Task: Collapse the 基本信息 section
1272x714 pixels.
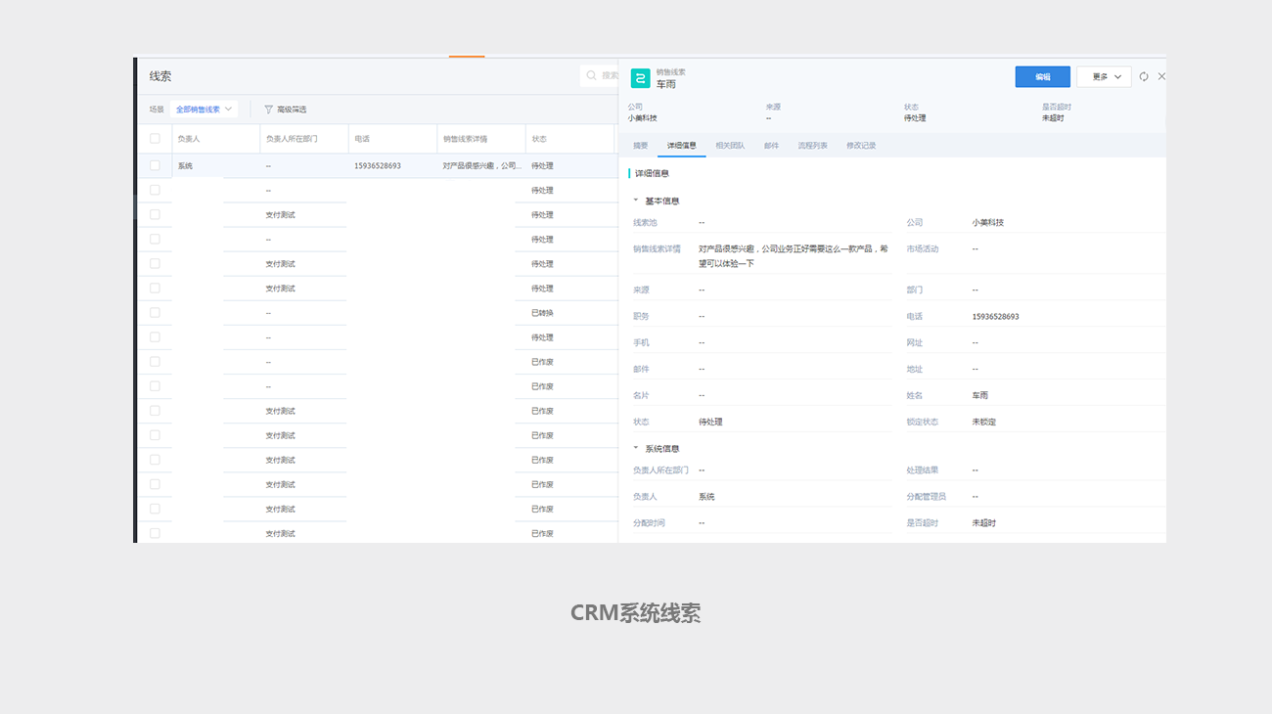Action: (636, 201)
